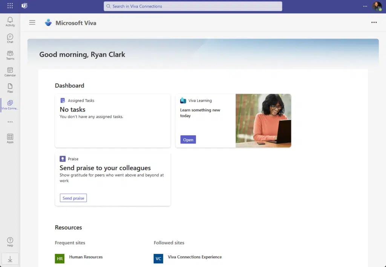Click You don't have any assigned tasks text

(x=91, y=116)
